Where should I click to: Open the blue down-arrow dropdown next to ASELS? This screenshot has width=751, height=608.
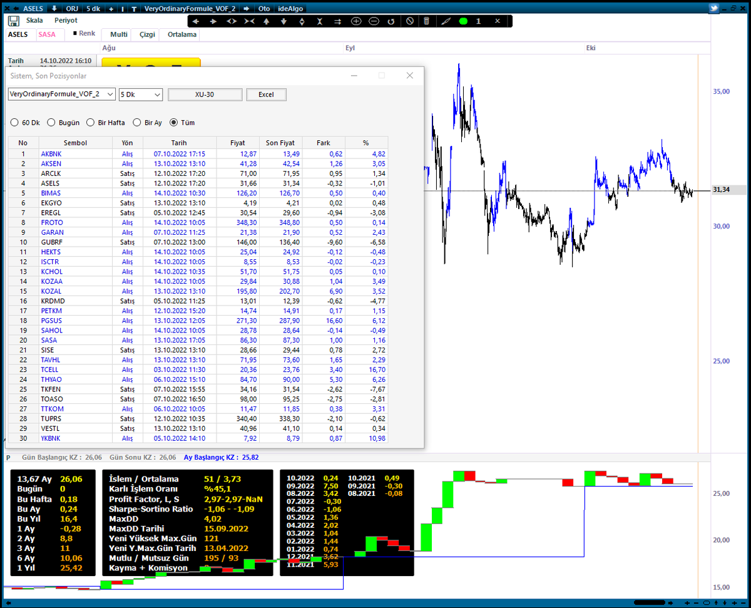tap(55, 8)
